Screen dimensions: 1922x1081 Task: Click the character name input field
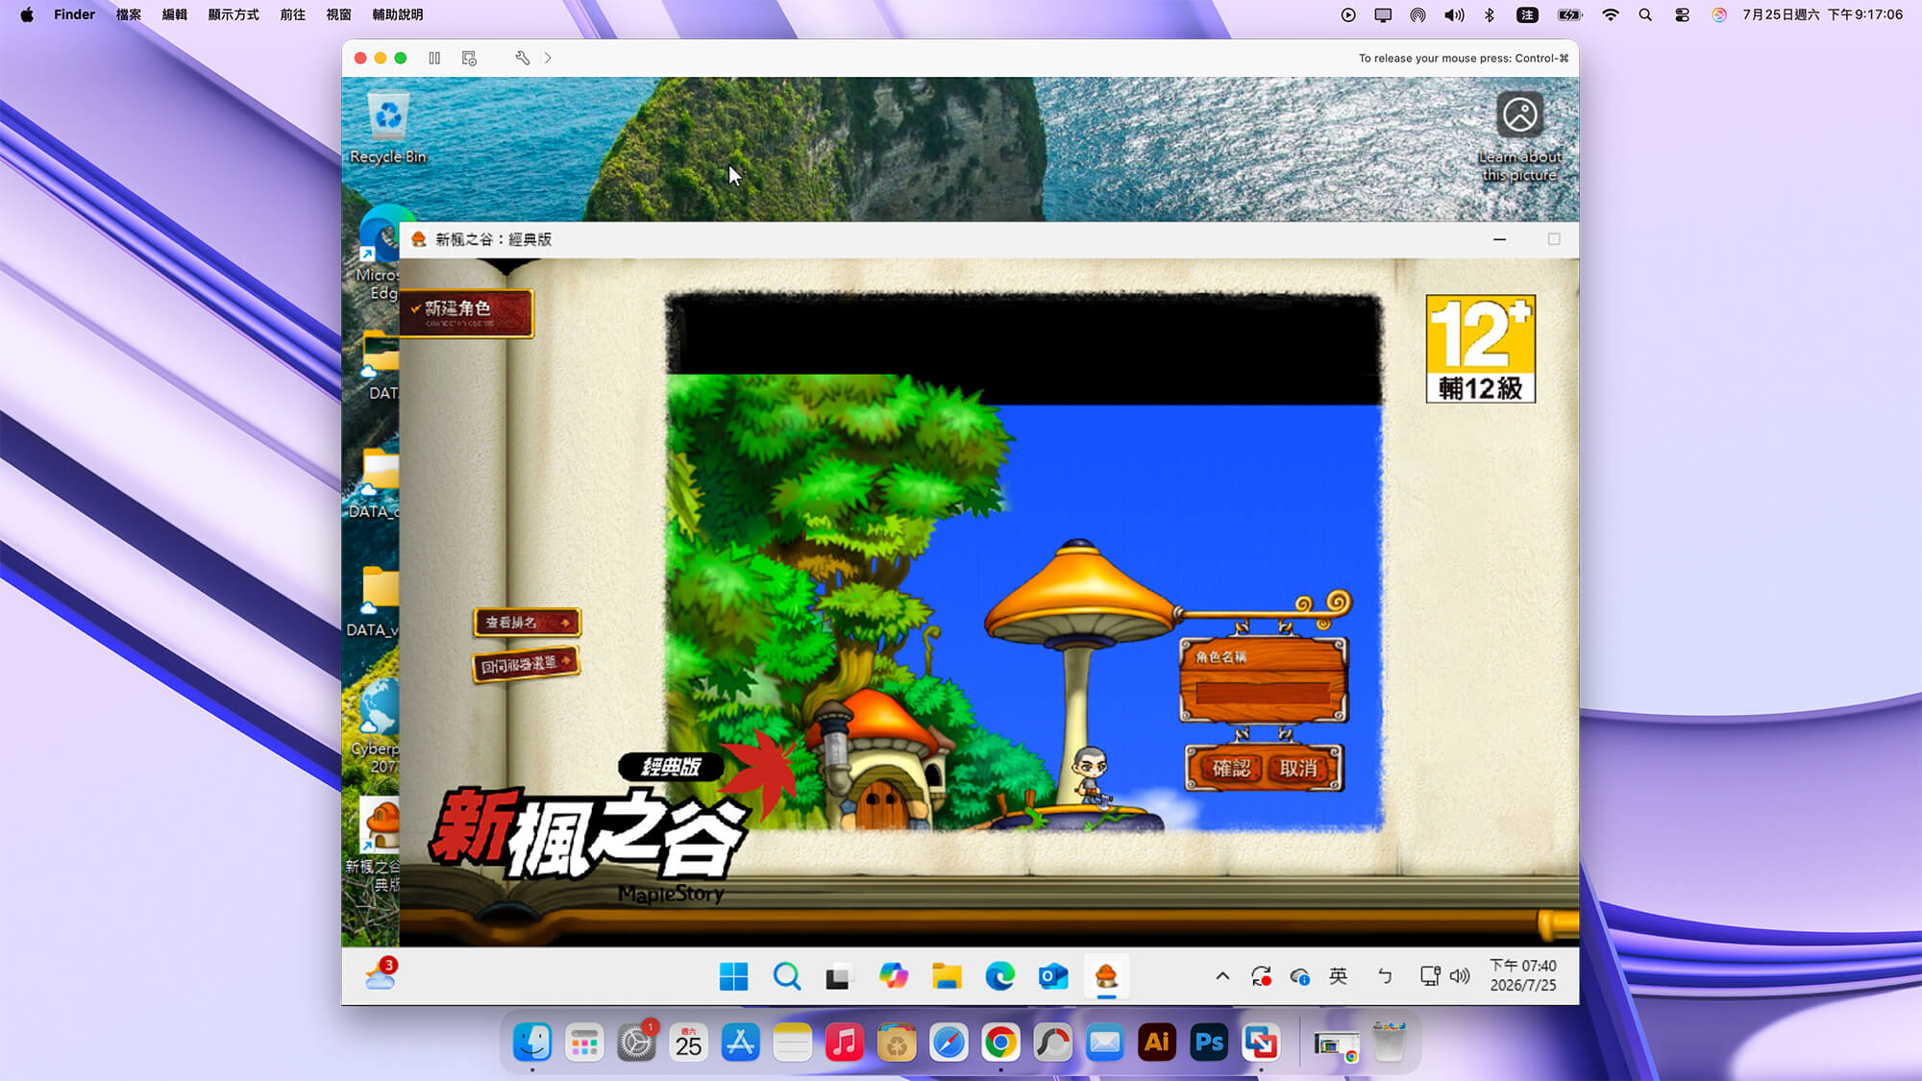click(x=1263, y=692)
